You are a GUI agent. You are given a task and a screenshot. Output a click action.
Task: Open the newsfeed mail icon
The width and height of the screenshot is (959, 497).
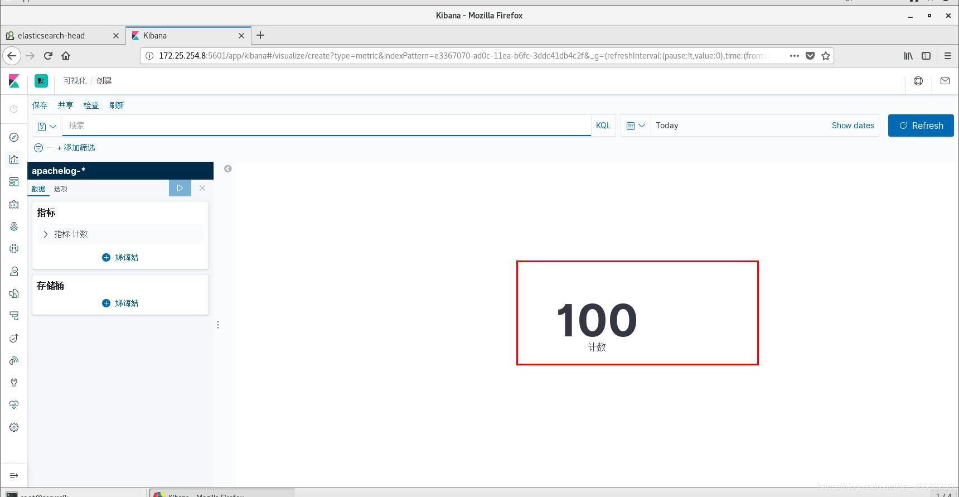pyautogui.click(x=945, y=81)
